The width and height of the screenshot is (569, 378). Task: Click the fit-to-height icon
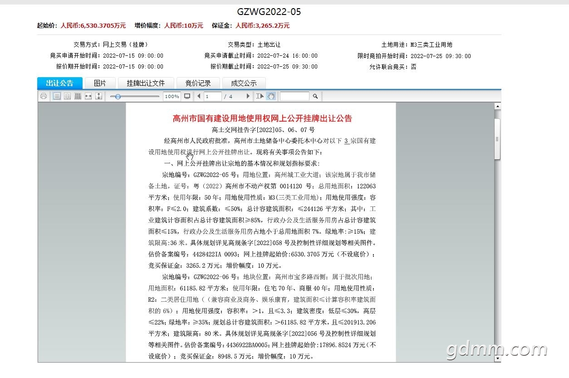point(98,96)
